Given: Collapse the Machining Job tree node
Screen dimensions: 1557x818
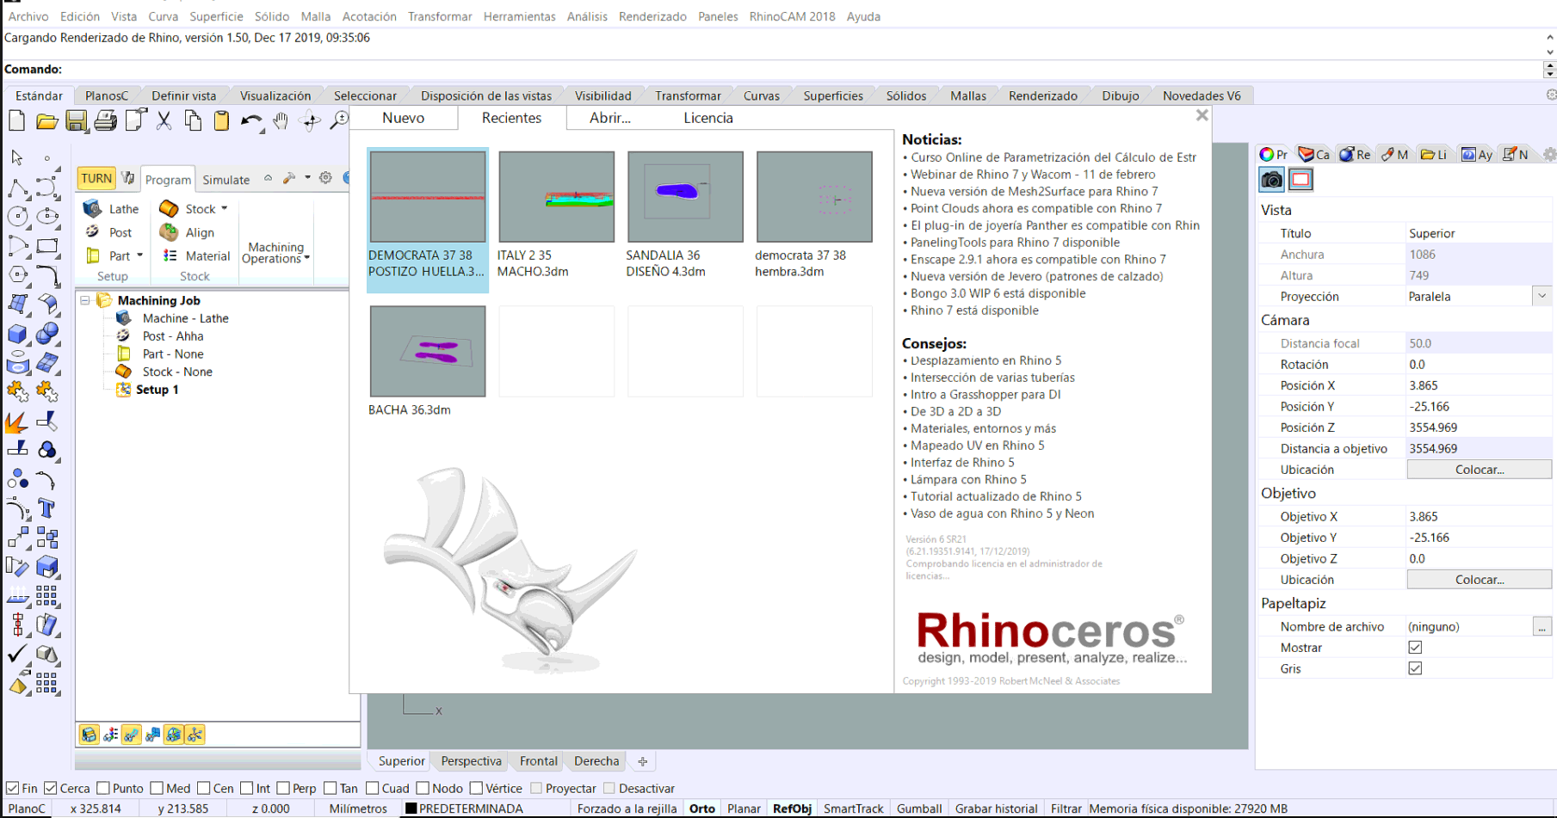Looking at the screenshot, I should coord(85,300).
